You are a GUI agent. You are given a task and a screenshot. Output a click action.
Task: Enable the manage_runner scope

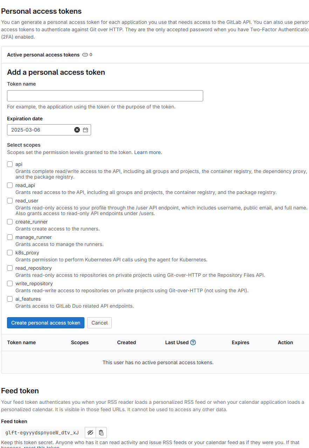(x=9, y=237)
